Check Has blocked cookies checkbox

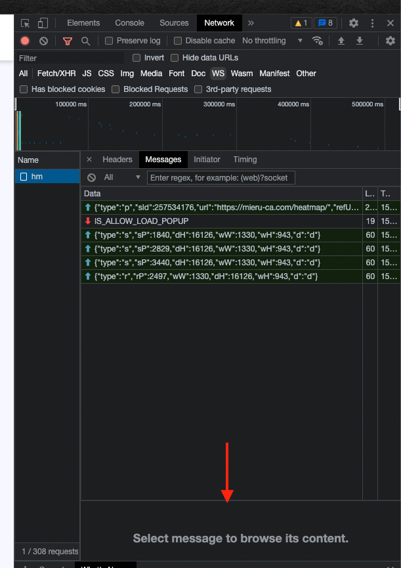coord(24,89)
